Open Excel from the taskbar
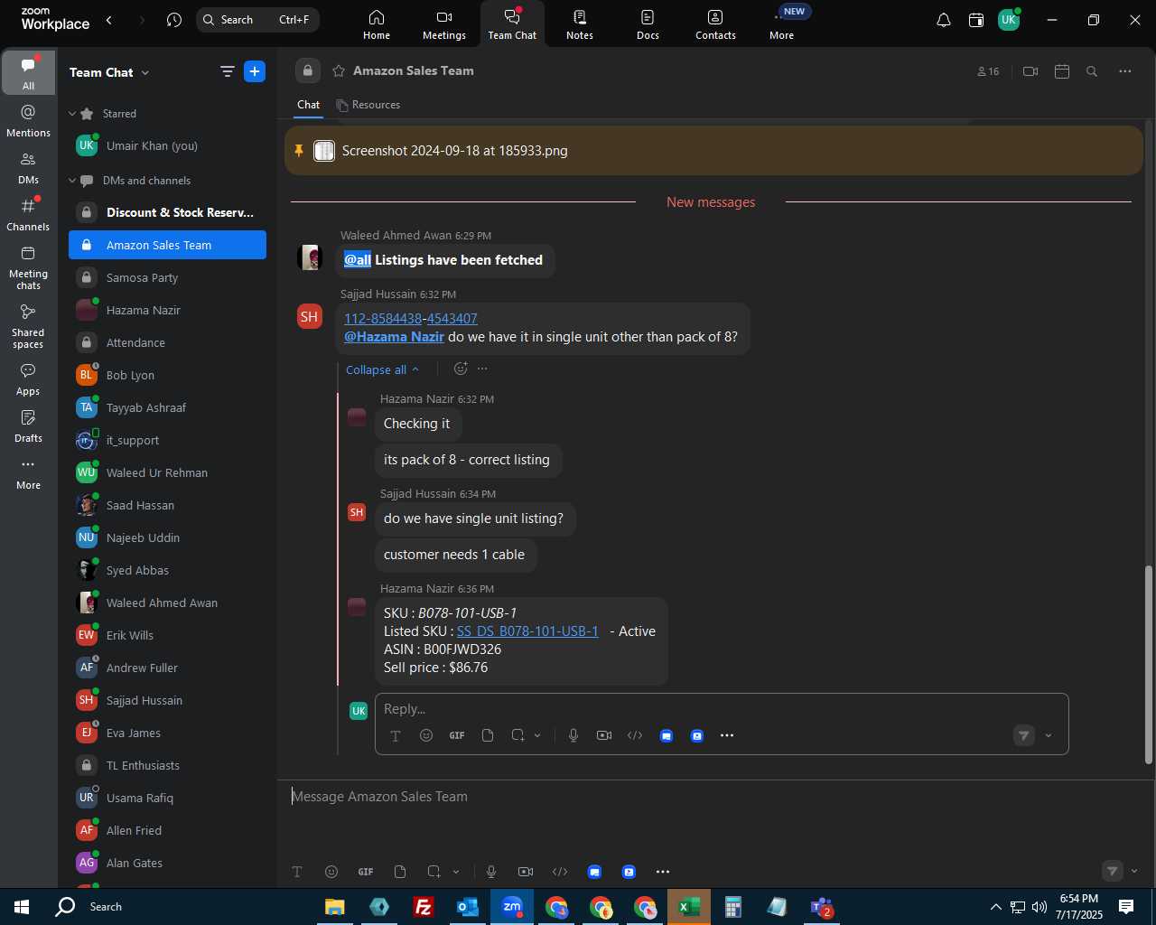The width and height of the screenshot is (1156, 925). 689,907
